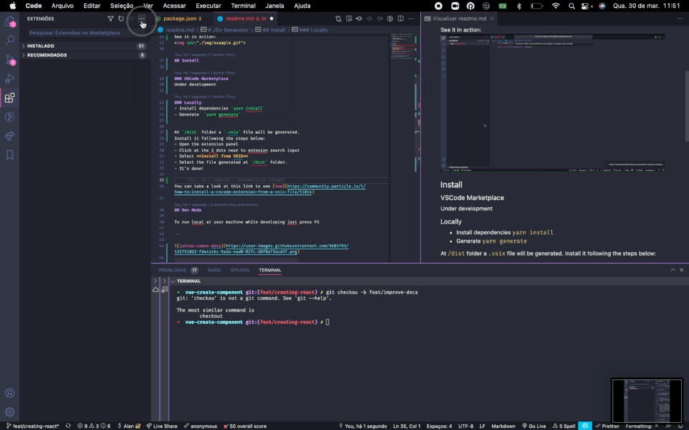Switch to the package.json tab
This screenshot has width=689, height=430.
(x=182, y=19)
